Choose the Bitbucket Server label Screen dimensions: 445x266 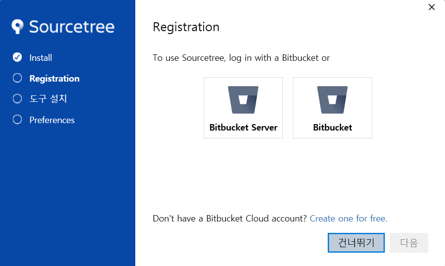(243, 128)
